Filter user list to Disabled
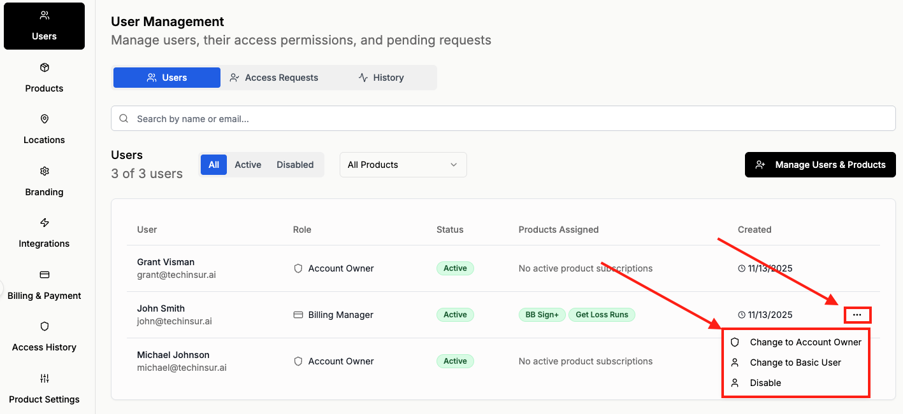 tap(295, 165)
